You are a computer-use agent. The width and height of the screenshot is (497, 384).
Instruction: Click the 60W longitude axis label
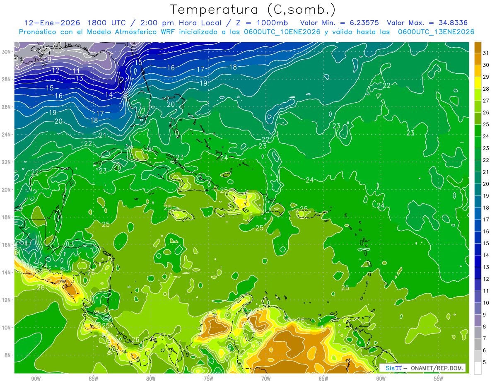click(381, 379)
